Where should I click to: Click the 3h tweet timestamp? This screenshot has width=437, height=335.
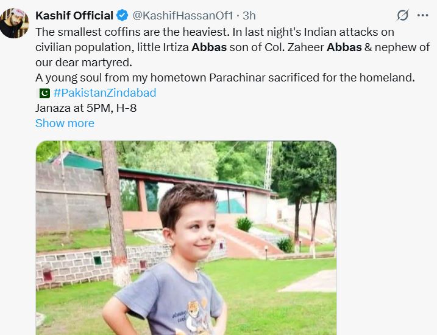point(249,16)
